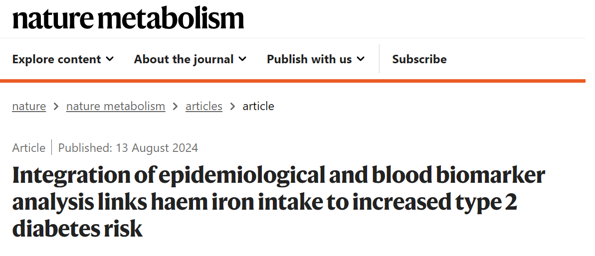The height and width of the screenshot is (256, 595).
Task: Click the haem iron article title heading
Action: pos(278,202)
